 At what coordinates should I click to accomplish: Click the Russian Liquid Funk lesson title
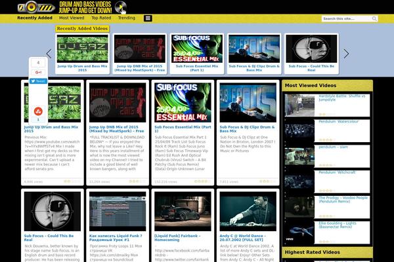pos(116,238)
